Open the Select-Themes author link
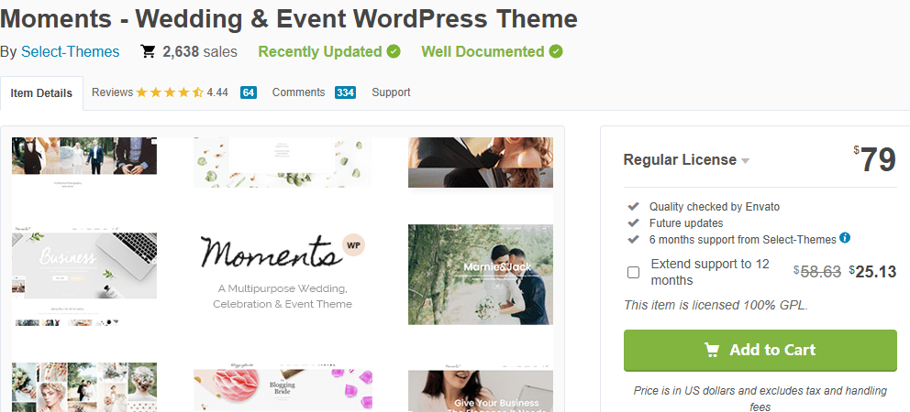910x412 pixels. 71,51
